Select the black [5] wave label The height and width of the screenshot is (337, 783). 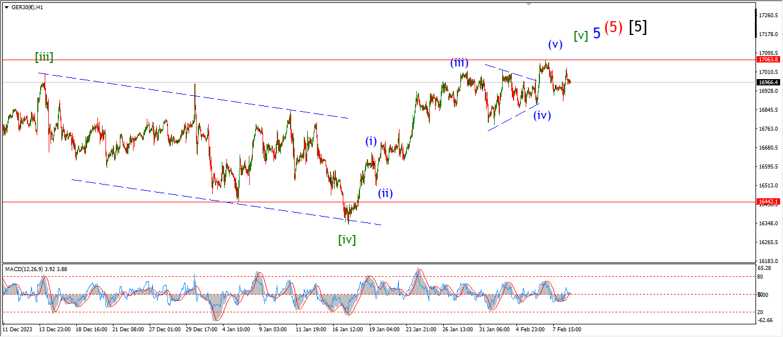click(638, 27)
